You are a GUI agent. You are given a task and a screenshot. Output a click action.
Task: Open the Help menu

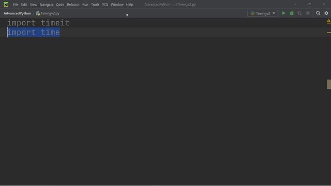point(129,5)
